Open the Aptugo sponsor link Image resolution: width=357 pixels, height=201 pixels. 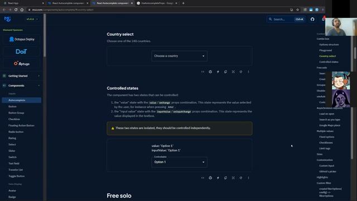point(22,64)
